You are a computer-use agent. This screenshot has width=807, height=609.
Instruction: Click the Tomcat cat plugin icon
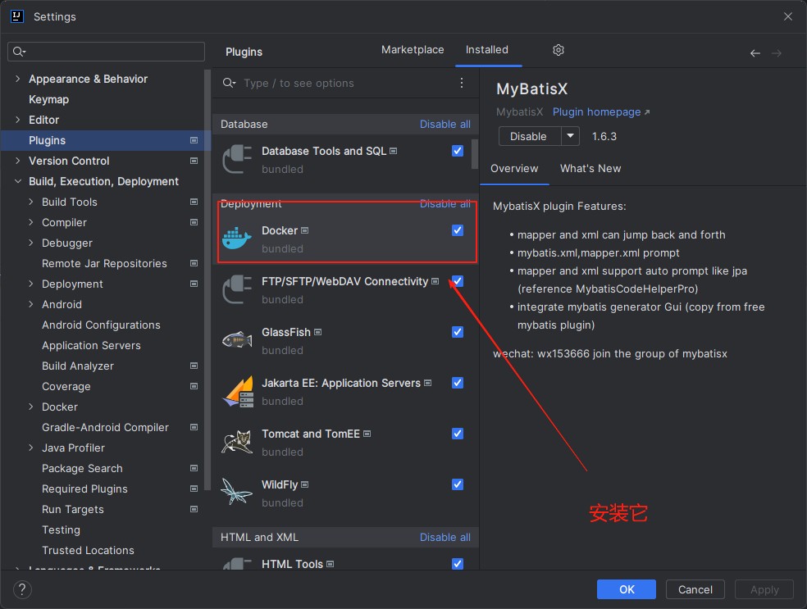click(x=237, y=442)
